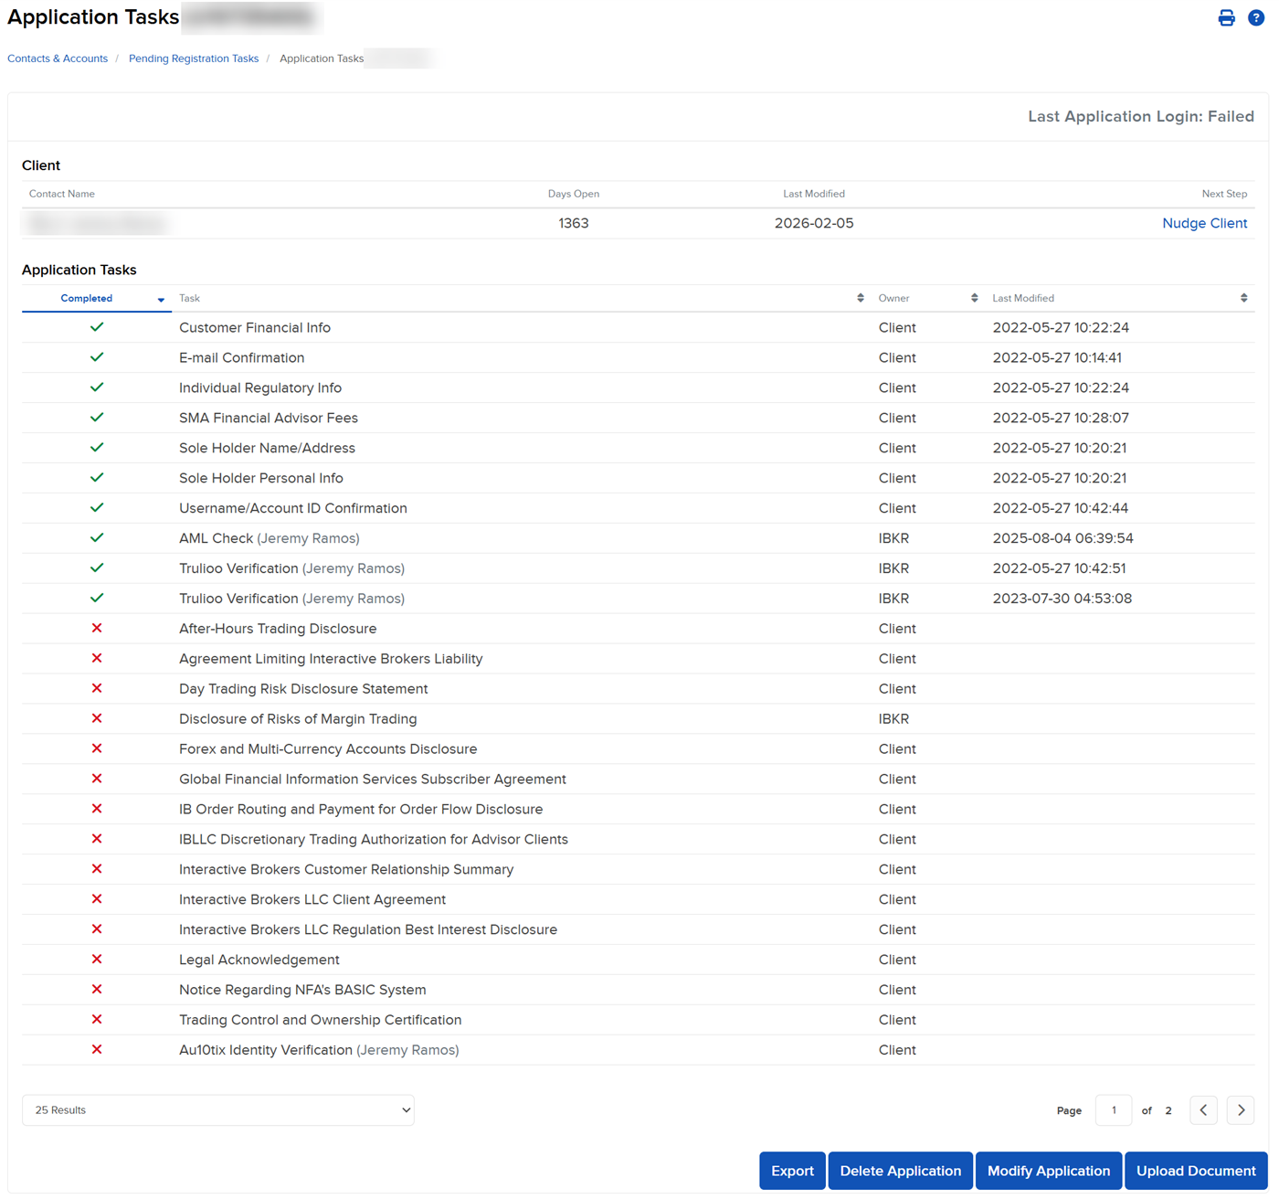Navigate to Contacts & Accounts breadcrumb
The image size is (1279, 1199).
(57, 58)
